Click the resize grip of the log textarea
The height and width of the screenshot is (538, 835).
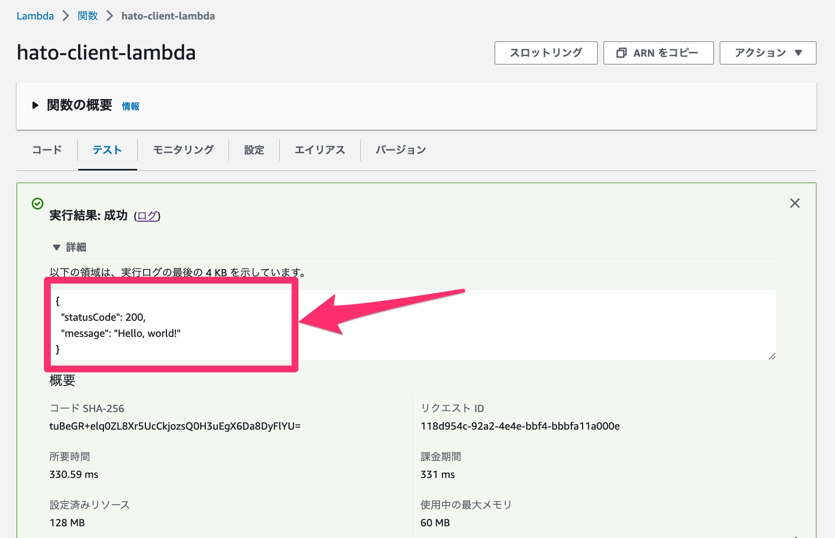pos(772,357)
